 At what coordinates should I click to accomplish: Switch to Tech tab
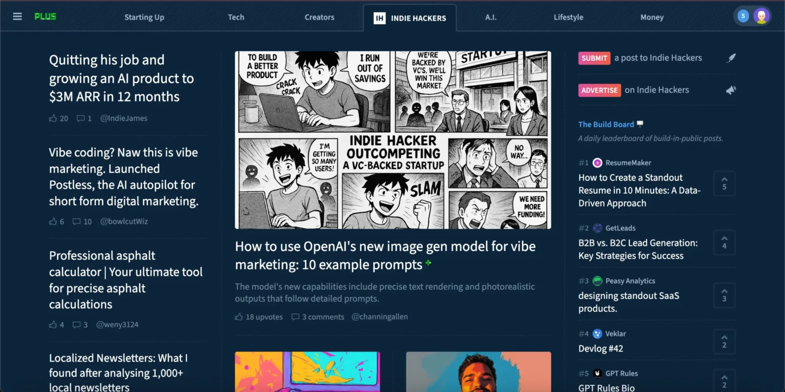236,17
